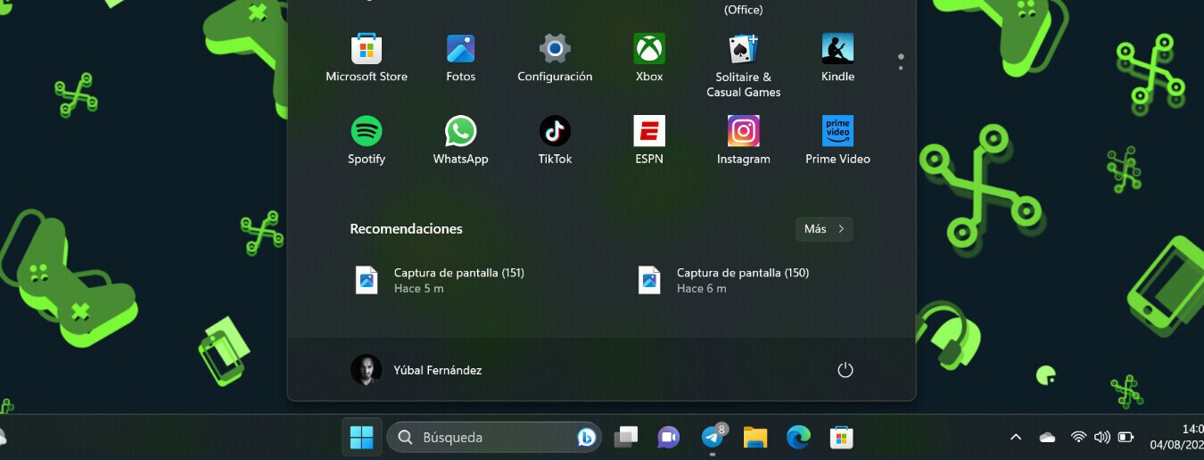Viewport: 1204px width, 460px height.
Task: Open Microsoft Store from pinned apps
Action: (367, 59)
